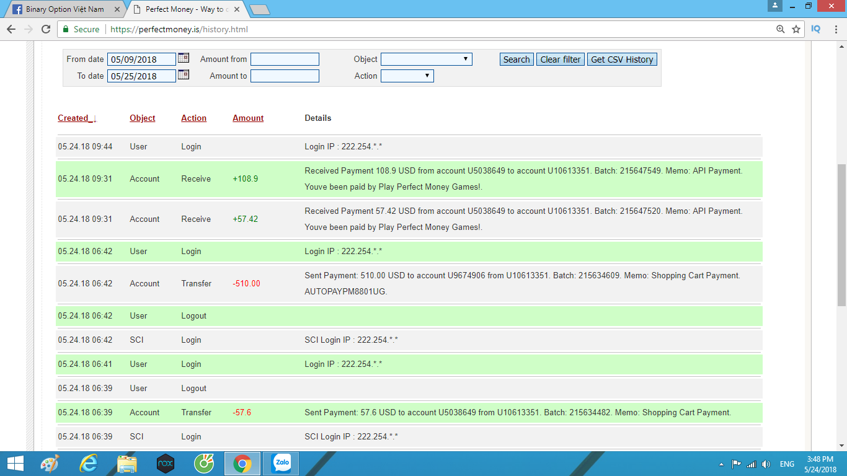
Task: Sort history by Amount column
Action: coord(248,118)
